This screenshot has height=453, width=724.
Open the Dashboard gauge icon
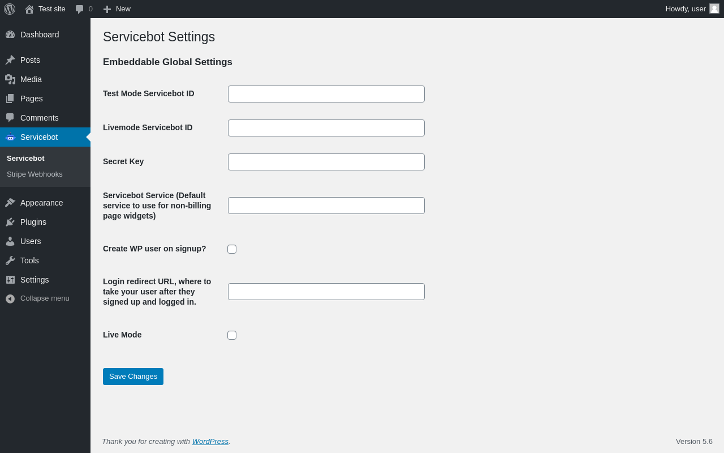10,35
